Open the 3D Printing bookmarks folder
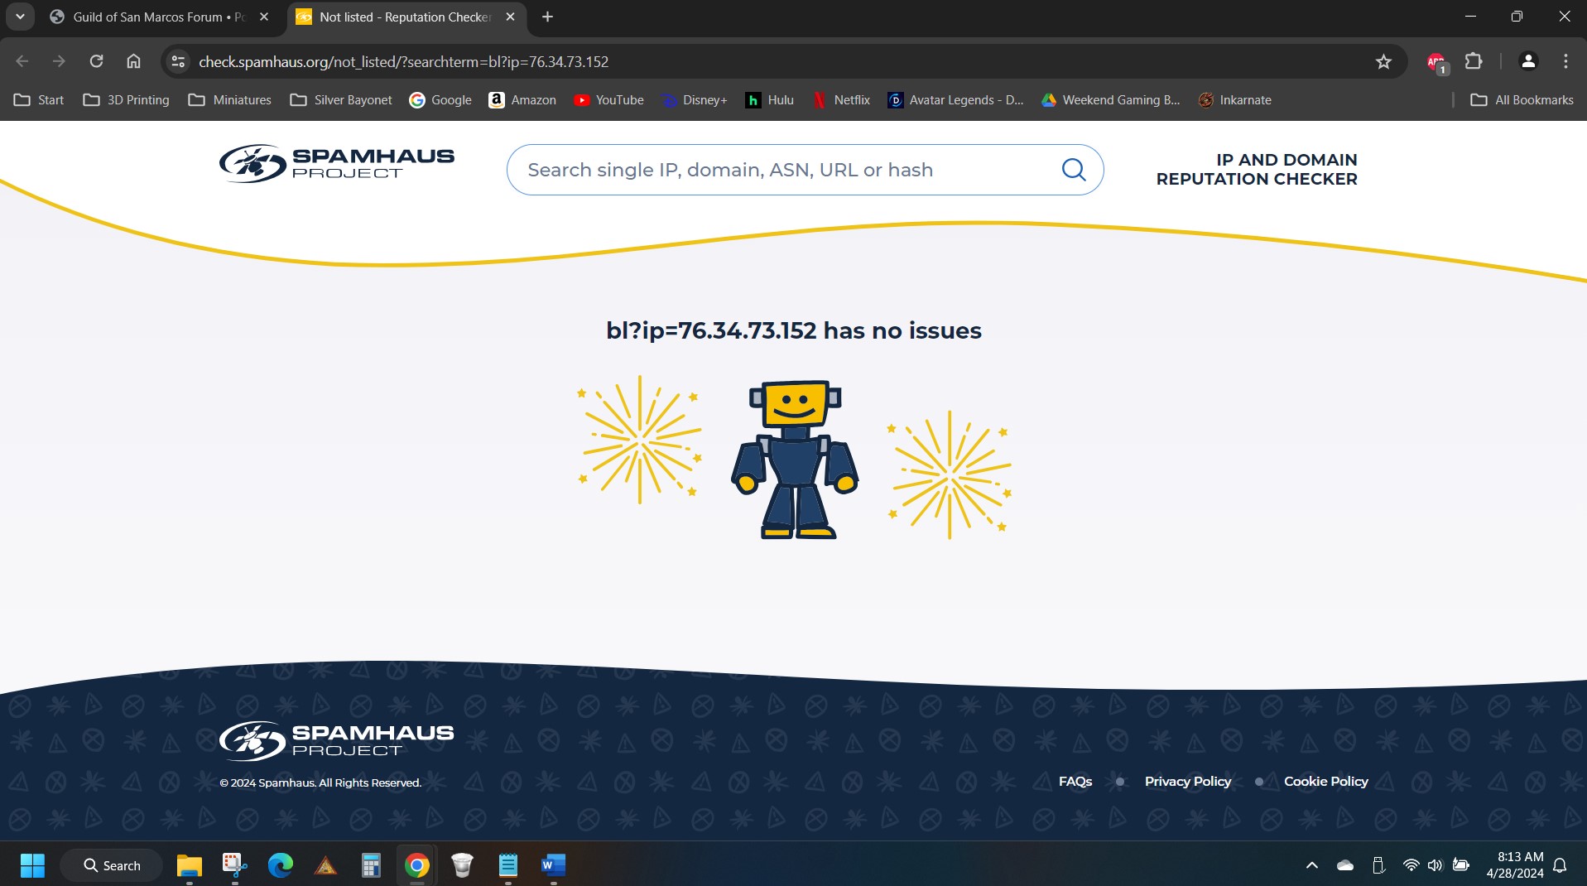The image size is (1587, 886). (127, 100)
